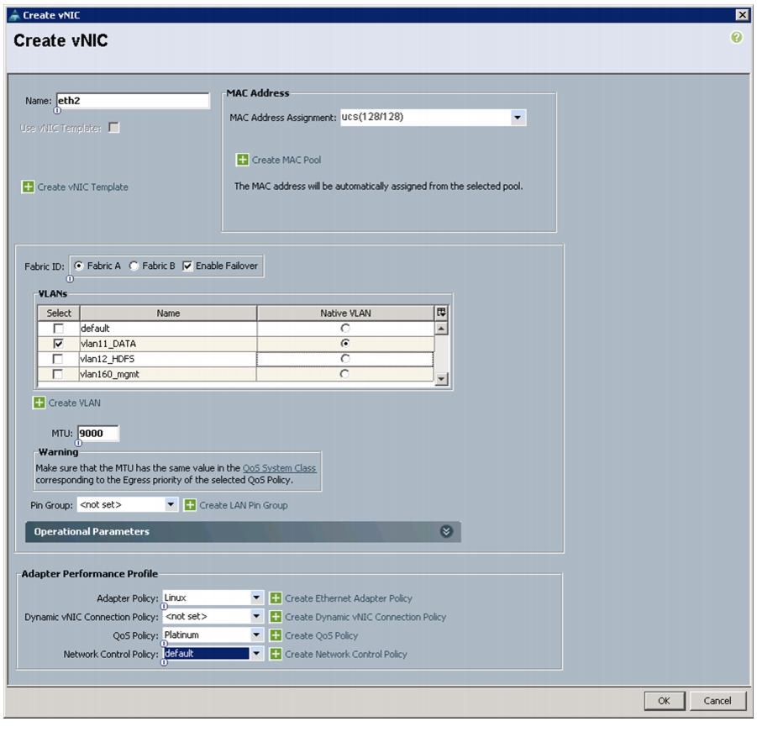757x753 pixels.
Task: Click the QoS System Class link
Action: pos(279,468)
